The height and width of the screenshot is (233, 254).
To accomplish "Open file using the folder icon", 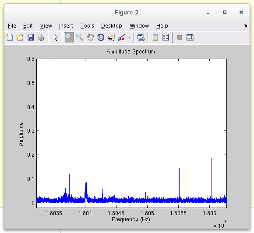I will pyautogui.click(x=20, y=37).
